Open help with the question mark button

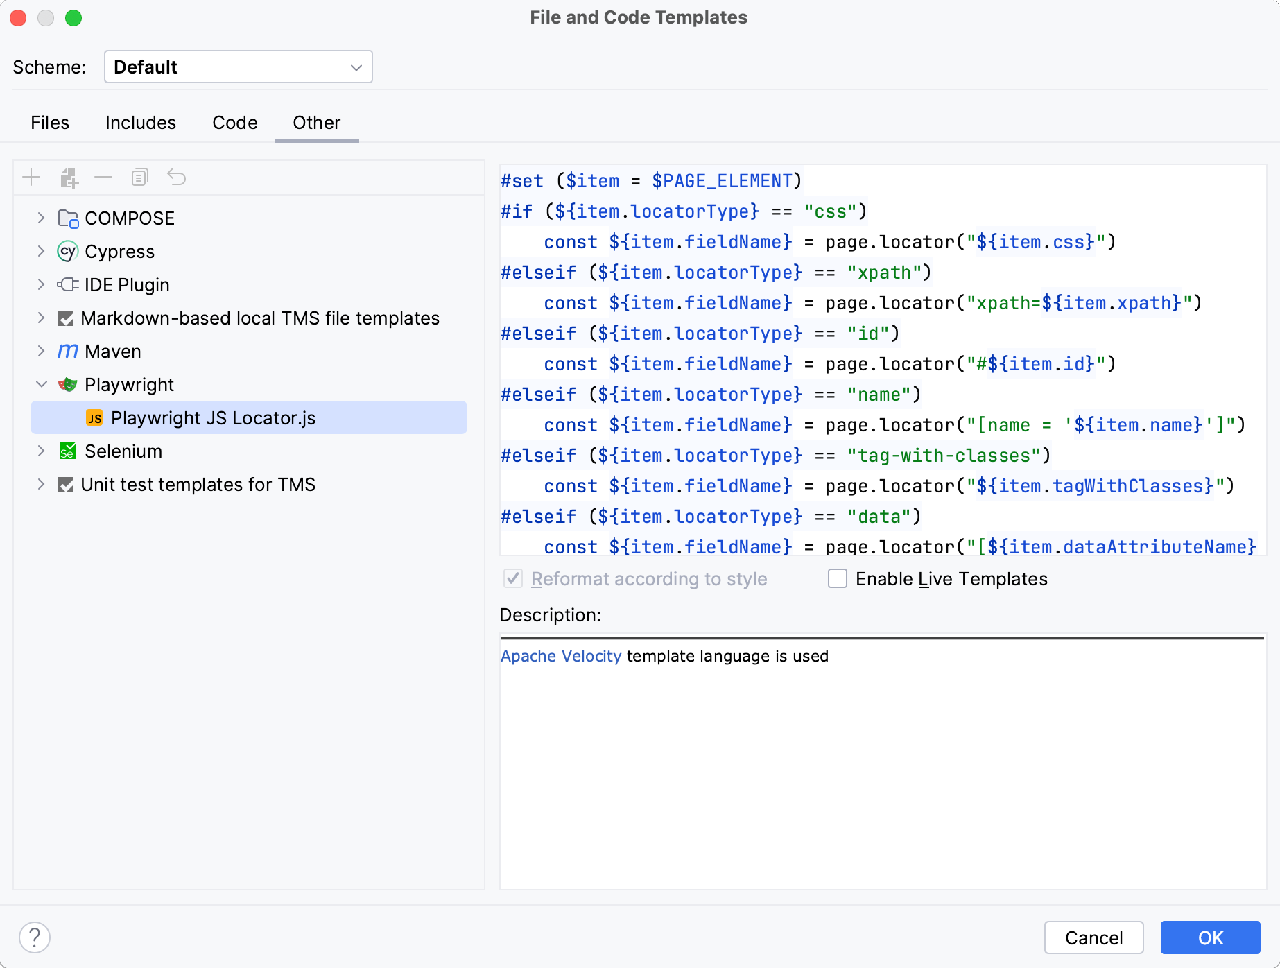[x=35, y=937]
